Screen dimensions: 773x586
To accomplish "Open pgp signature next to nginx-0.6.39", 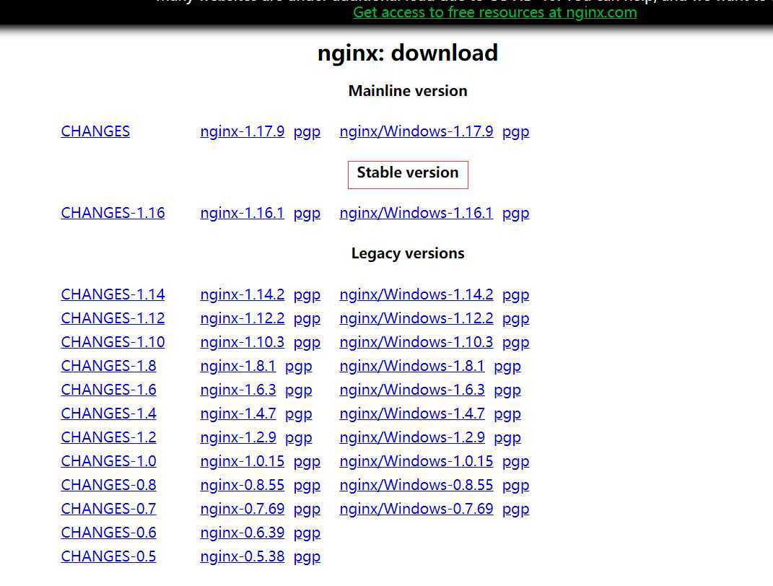I will pos(307,533).
